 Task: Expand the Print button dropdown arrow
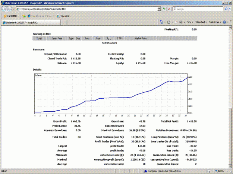coord(184,22)
